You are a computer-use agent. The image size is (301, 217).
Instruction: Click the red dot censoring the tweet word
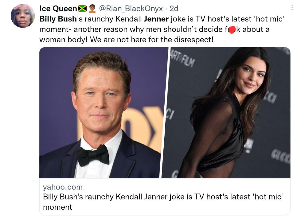[x=233, y=29]
